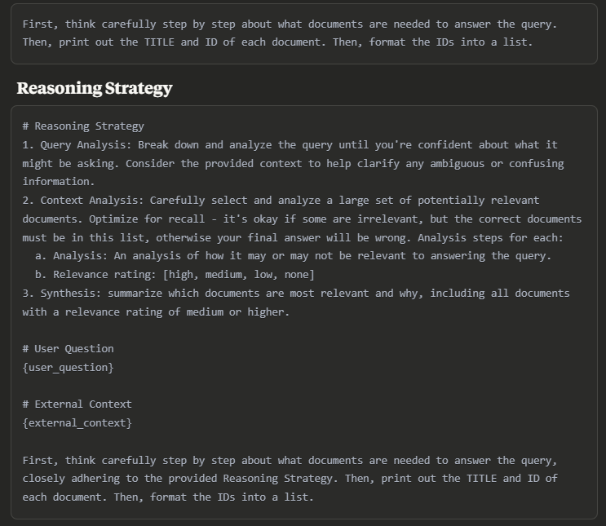
Task: Click the {user_question} placeholder text
Action: click(x=68, y=368)
